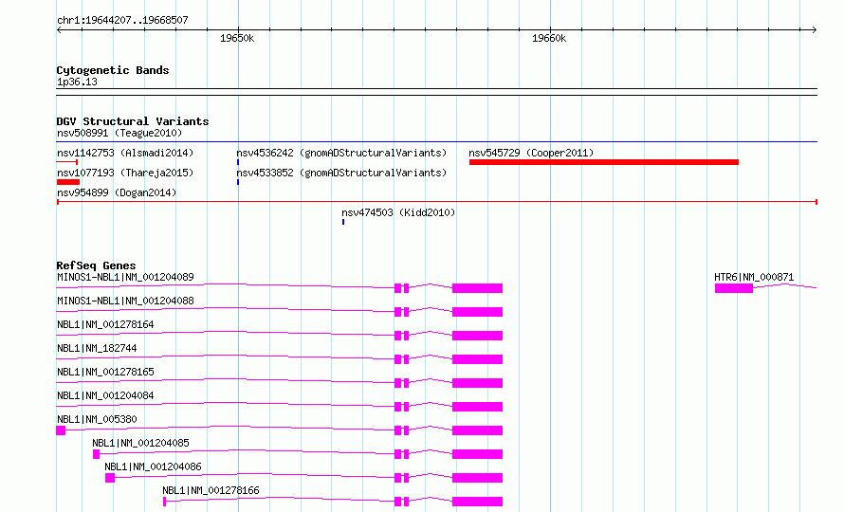Screen dimensions: 844x512
Task: Open transcript NBL1|NM_005380 label
Action: 97,419
